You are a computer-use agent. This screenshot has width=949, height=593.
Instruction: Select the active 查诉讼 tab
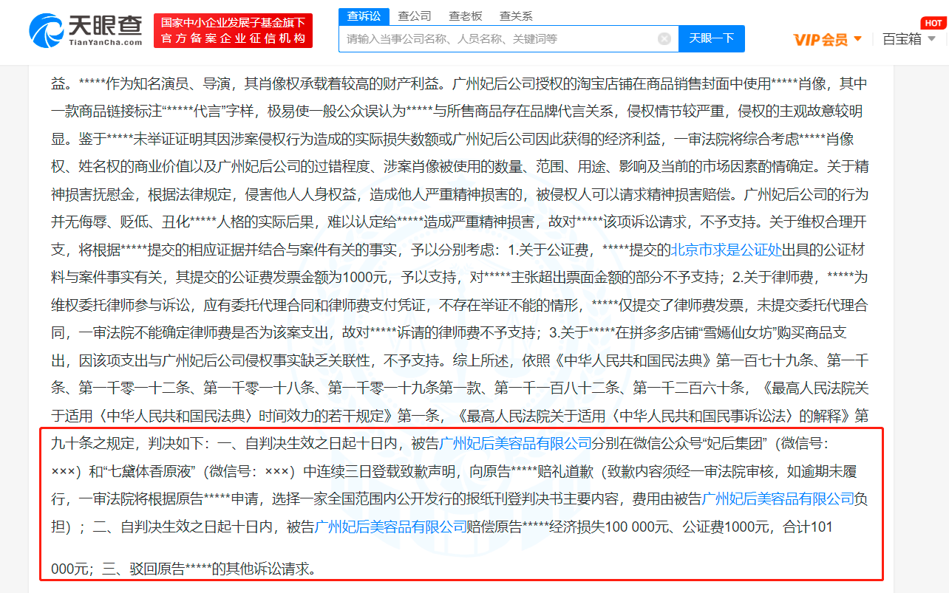coord(363,15)
